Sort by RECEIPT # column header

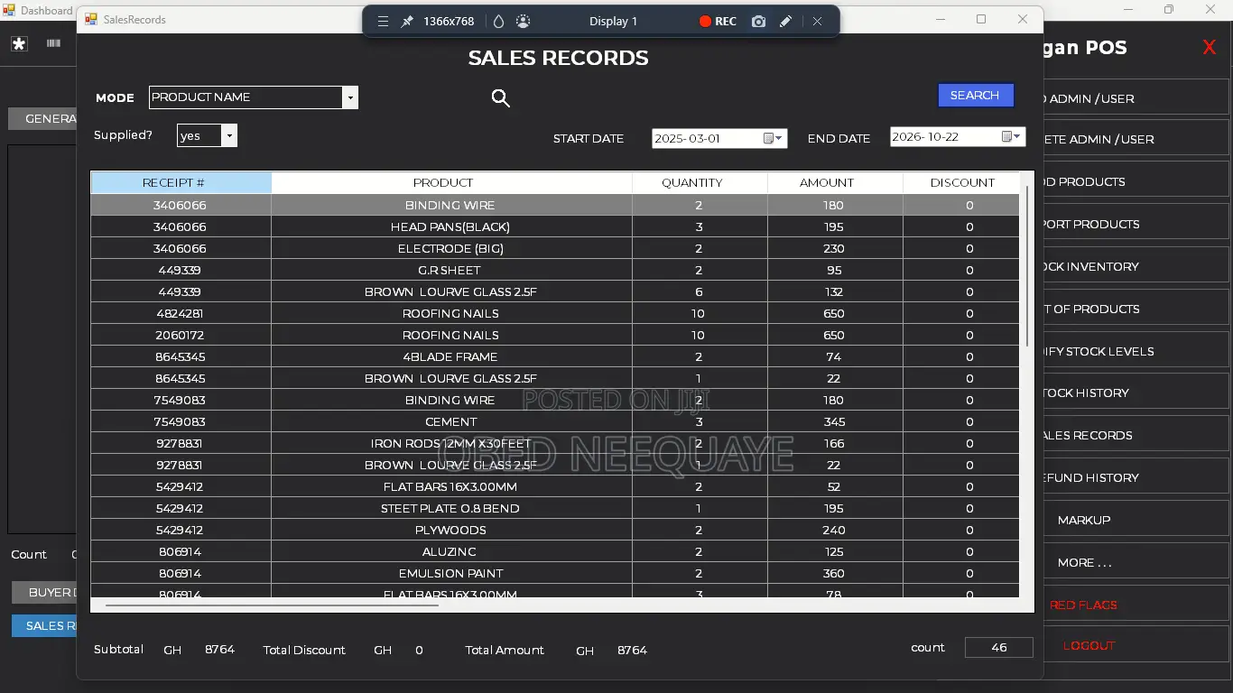click(181, 182)
